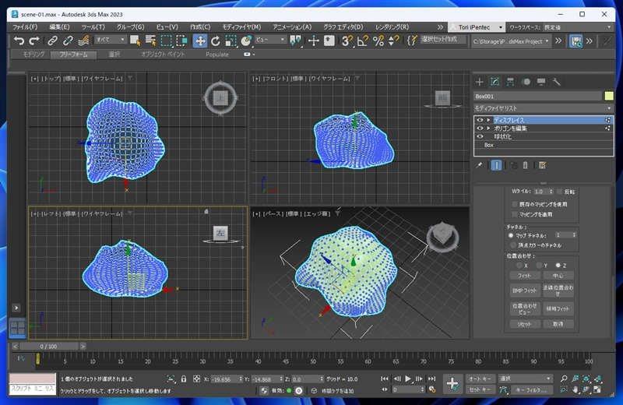
Task: Open the Motion command panel tab
Action: [x=526, y=82]
